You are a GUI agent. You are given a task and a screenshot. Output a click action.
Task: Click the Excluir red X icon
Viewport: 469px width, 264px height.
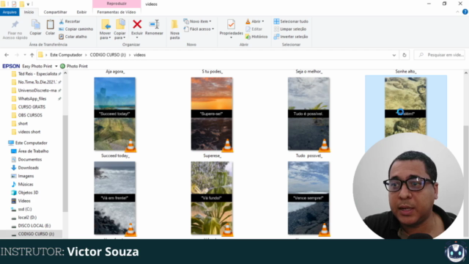coord(137,24)
